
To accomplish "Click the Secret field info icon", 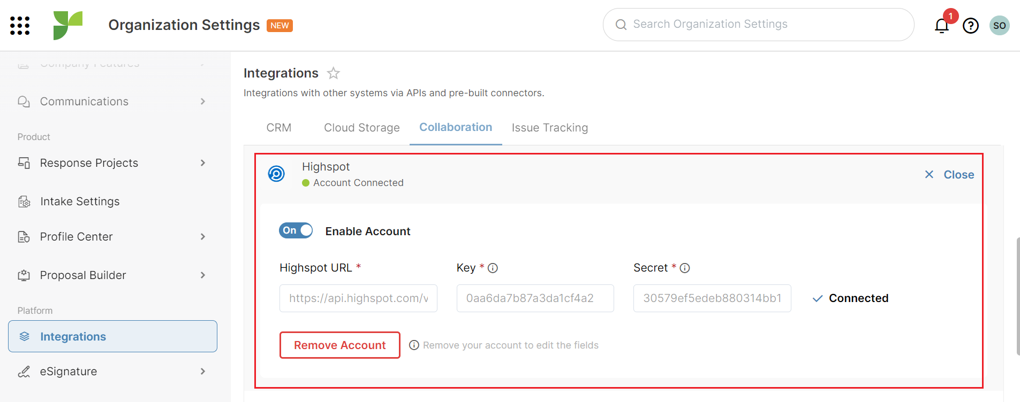I will [685, 268].
